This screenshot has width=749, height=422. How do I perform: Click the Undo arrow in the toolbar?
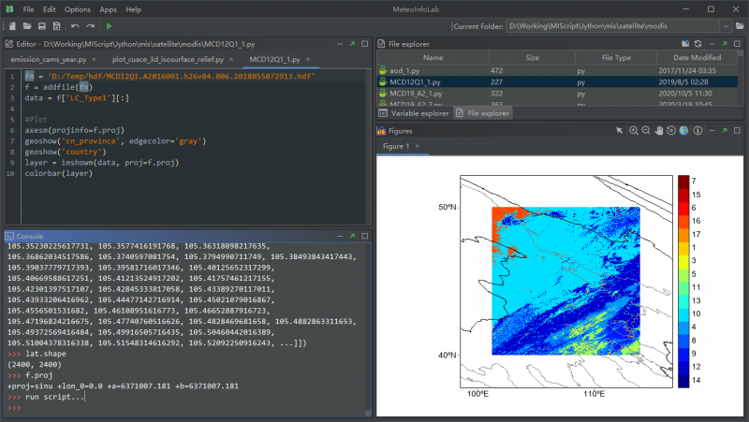76,26
